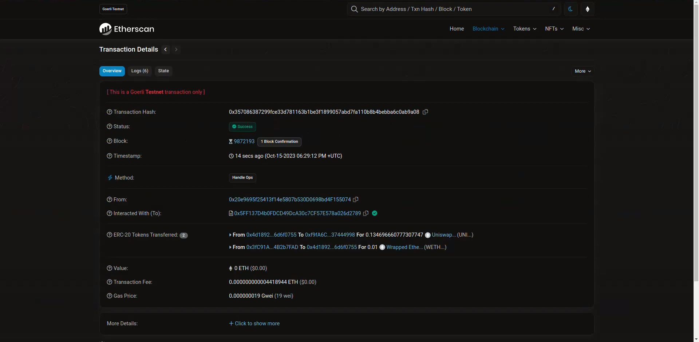699x342 pixels.
Task: Go to Home page
Action: 457,29
